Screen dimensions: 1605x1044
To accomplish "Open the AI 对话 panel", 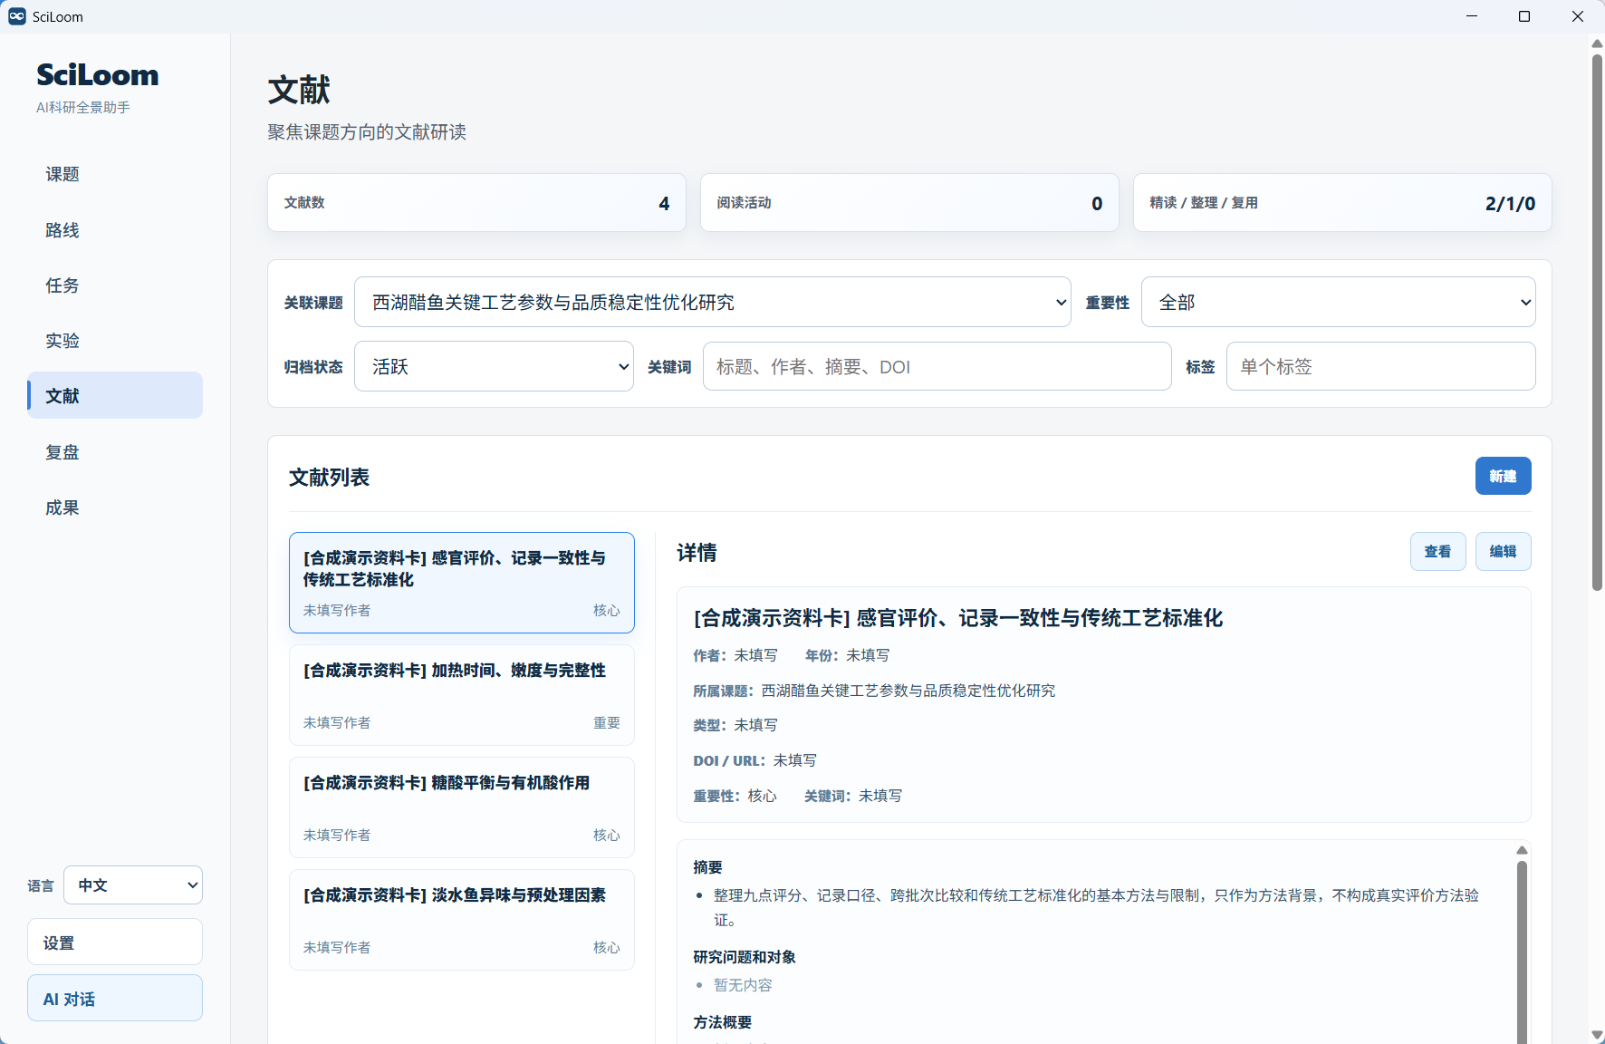I will click(x=115, y=999).
